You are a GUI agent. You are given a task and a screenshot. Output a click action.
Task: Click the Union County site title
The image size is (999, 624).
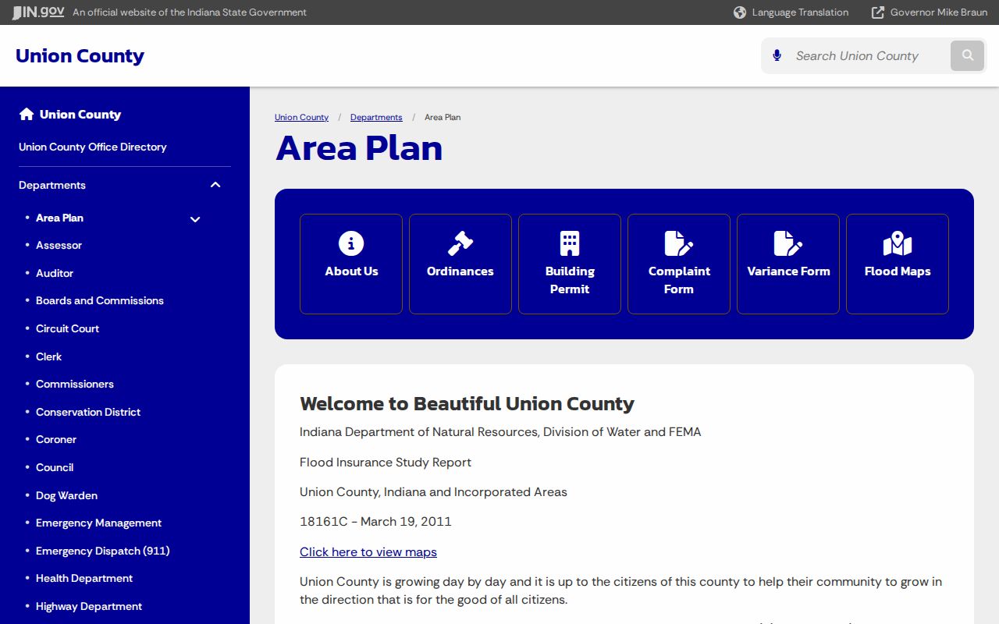coord(80,56)
